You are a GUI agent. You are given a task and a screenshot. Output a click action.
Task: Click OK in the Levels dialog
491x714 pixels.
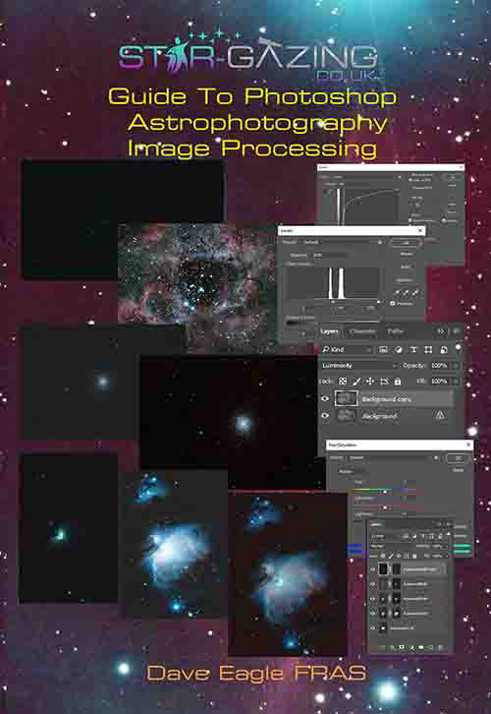coord(405,243)
